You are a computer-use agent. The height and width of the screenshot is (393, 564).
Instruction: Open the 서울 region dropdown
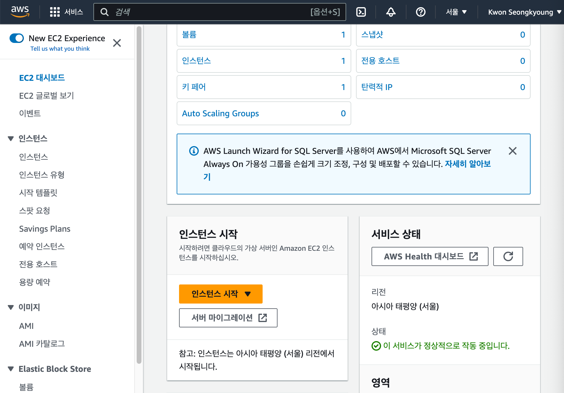(456, 12)
